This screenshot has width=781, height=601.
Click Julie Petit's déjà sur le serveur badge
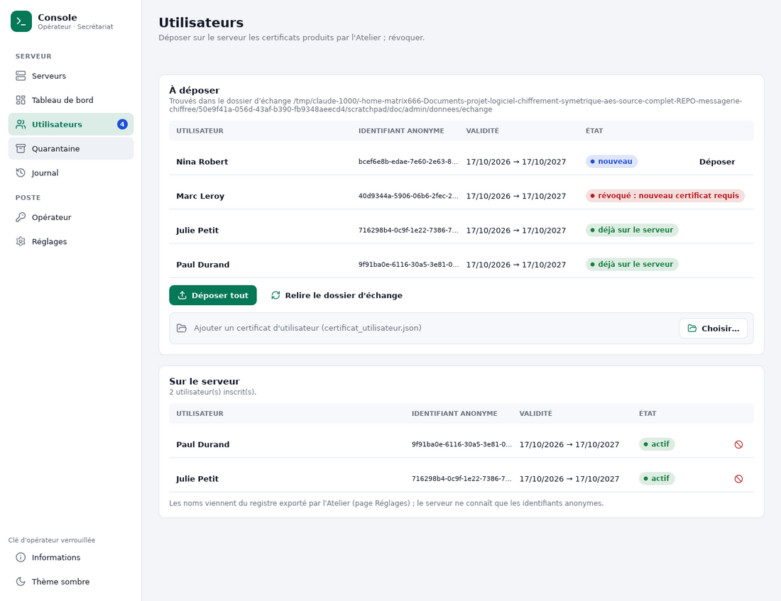tap(632, 230)
